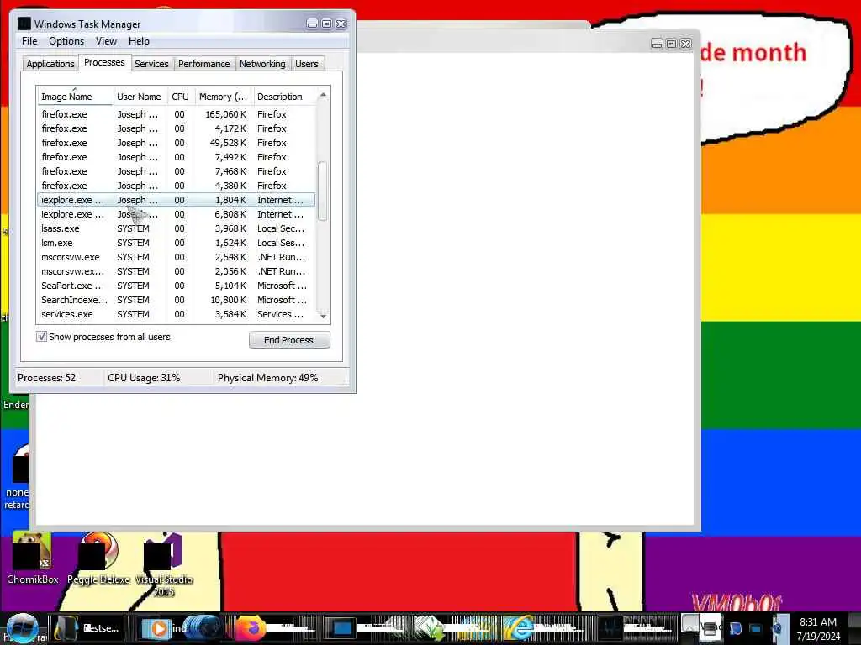Click Processes: 52 in status bar

coord(47,378)
